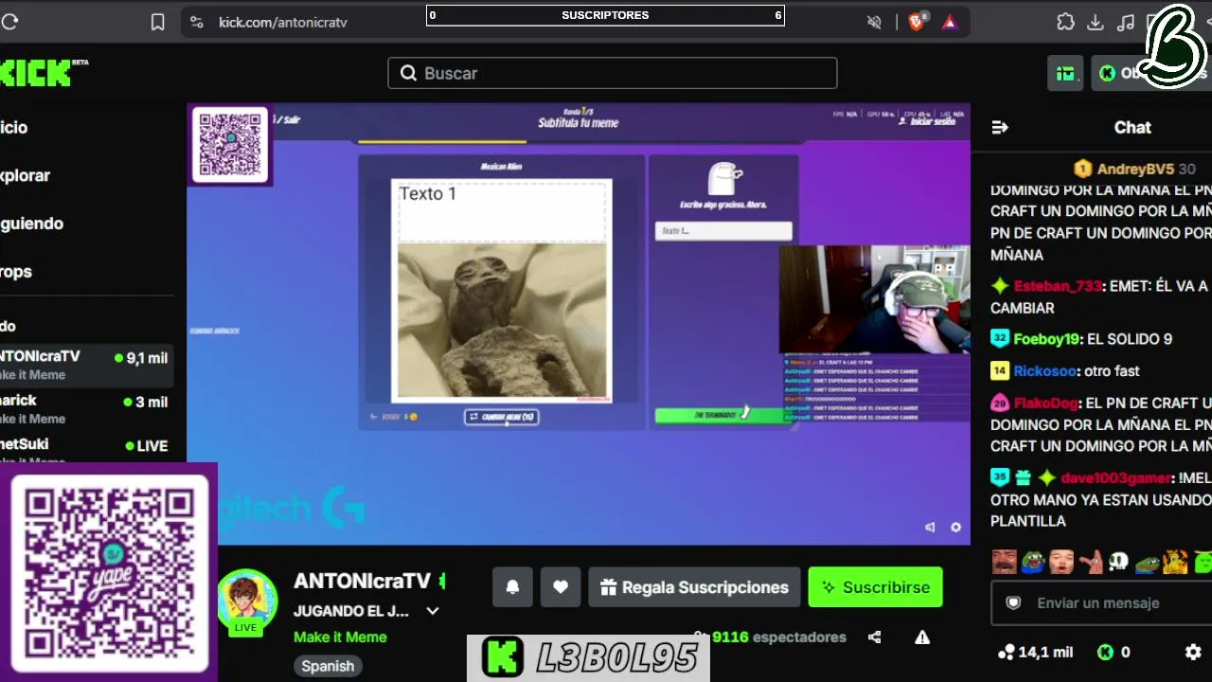Open the Explorar sidebar menu item
The image size is (1212, 682).
pos(25,175)
